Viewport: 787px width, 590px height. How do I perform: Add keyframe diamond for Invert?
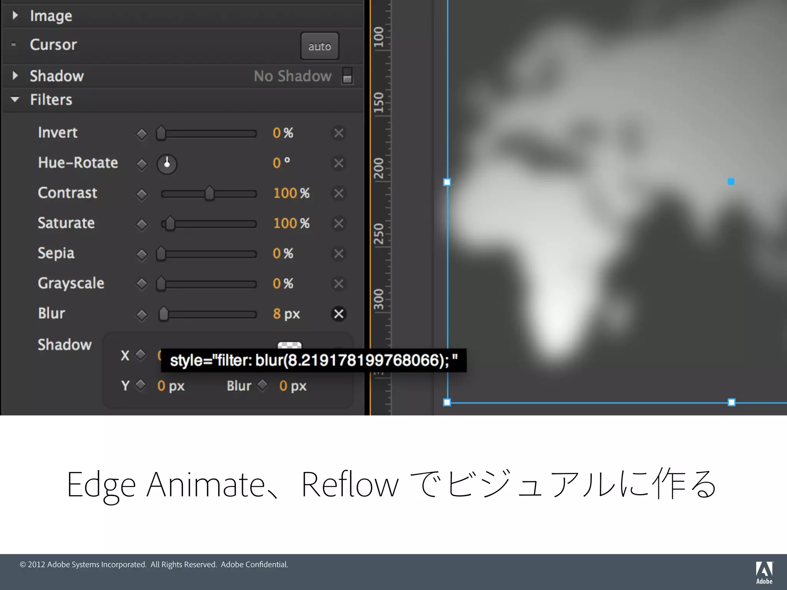[142, 134]
